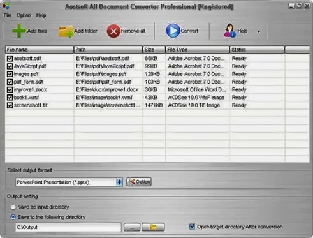Viewport: 313px width, 238px height.
Task: Open Help from the toolbar person icon
Action: 229,31
